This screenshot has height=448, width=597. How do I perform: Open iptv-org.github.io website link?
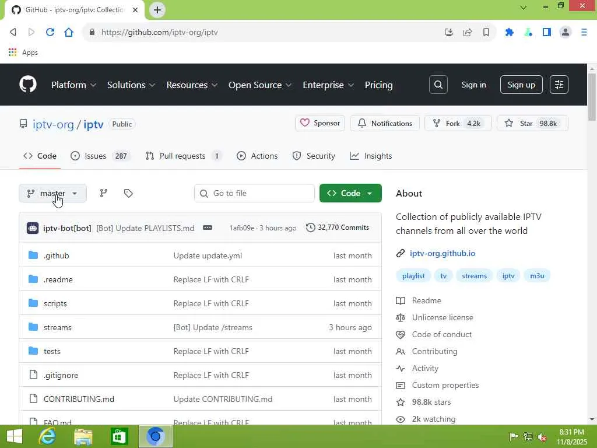click(x=443, y=253)
